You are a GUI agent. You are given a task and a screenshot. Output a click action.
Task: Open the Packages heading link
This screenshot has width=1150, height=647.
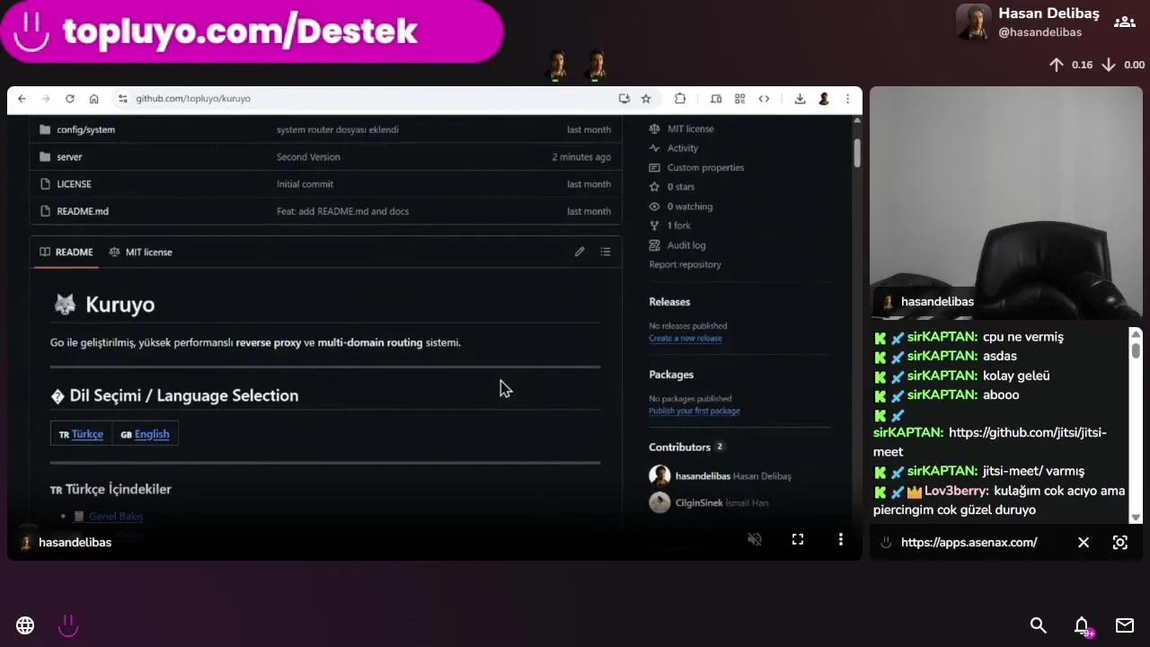(x=671, y=375)
